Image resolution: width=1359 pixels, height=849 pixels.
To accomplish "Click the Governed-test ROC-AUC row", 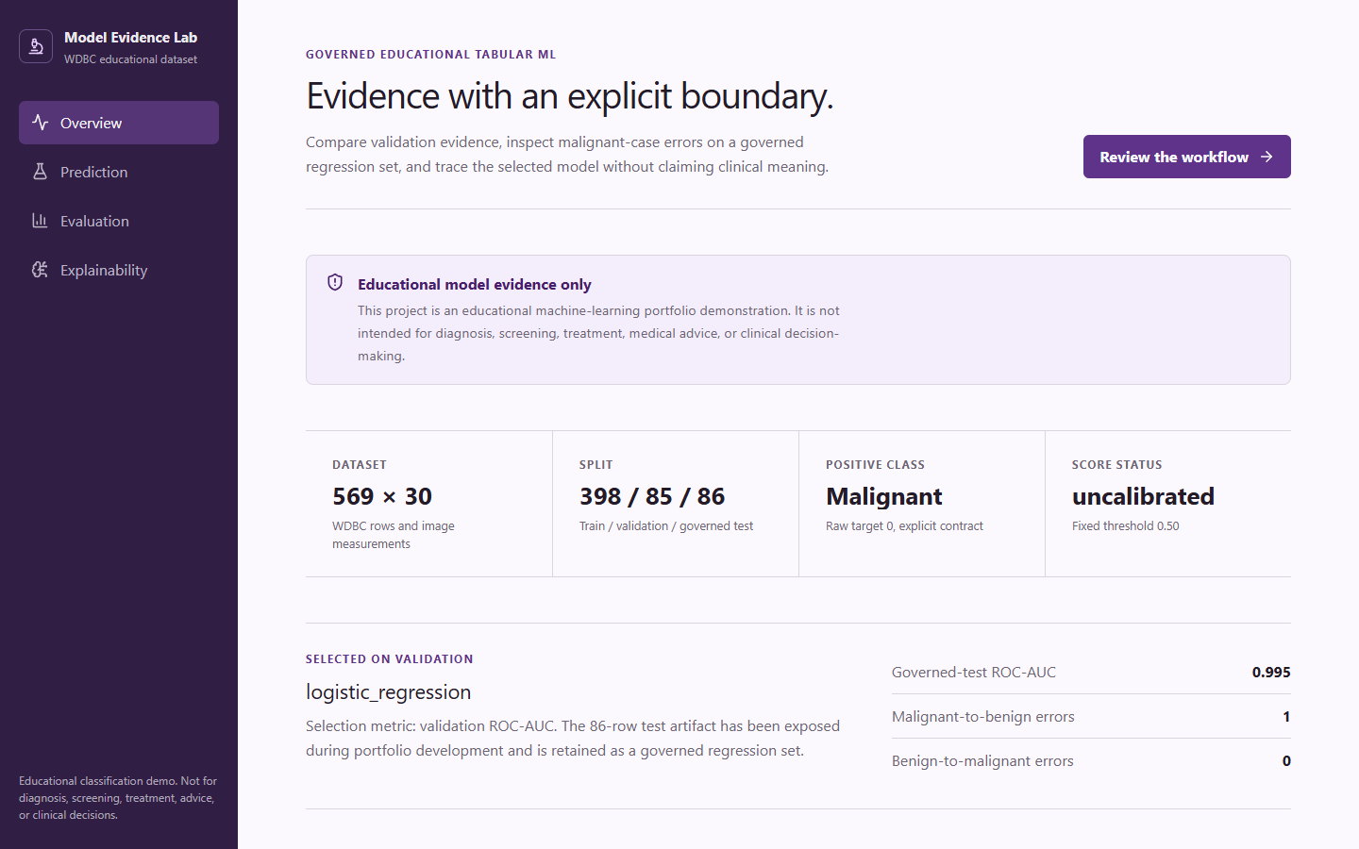I will pyautogui.click(x=1091, y=673).
